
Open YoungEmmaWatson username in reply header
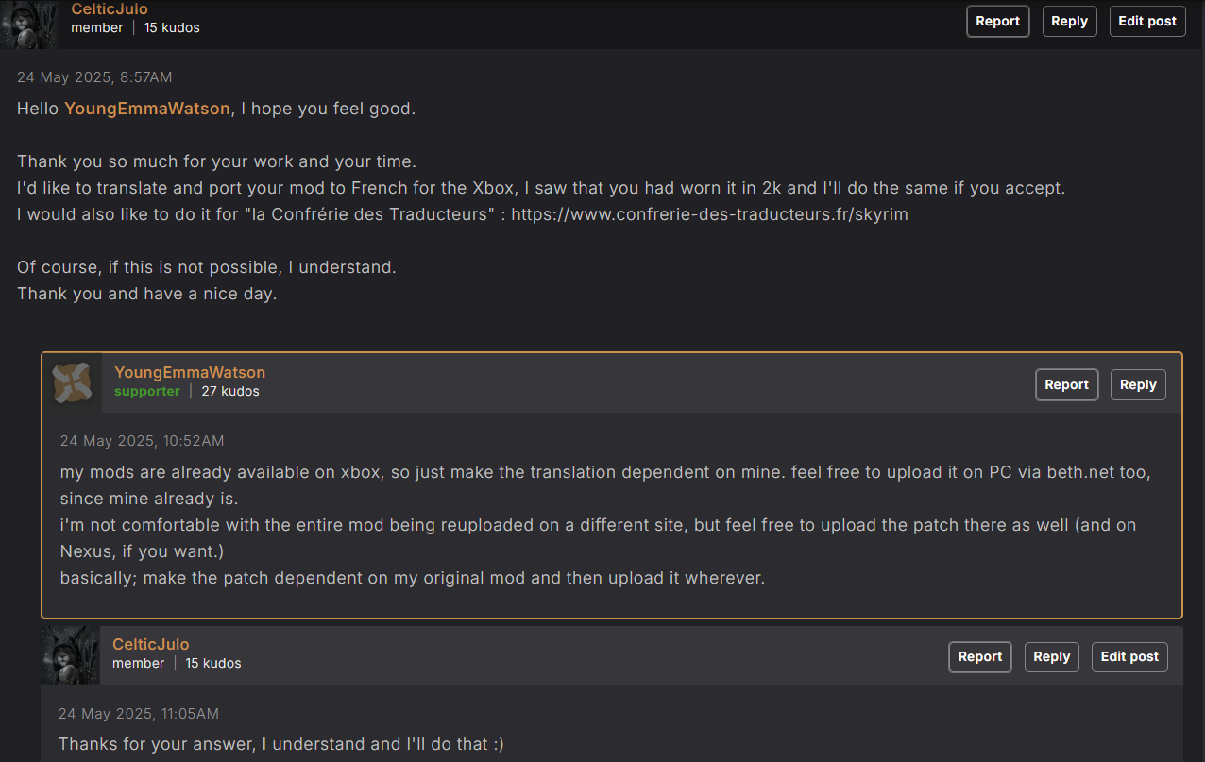click(x=190, y=372)
